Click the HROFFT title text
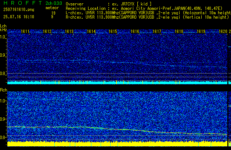The image size is (231, 150). 23,3
